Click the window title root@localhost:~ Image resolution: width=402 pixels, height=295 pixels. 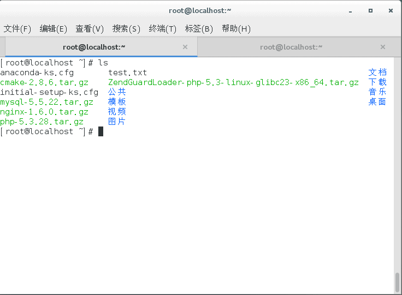click(200, 11)
